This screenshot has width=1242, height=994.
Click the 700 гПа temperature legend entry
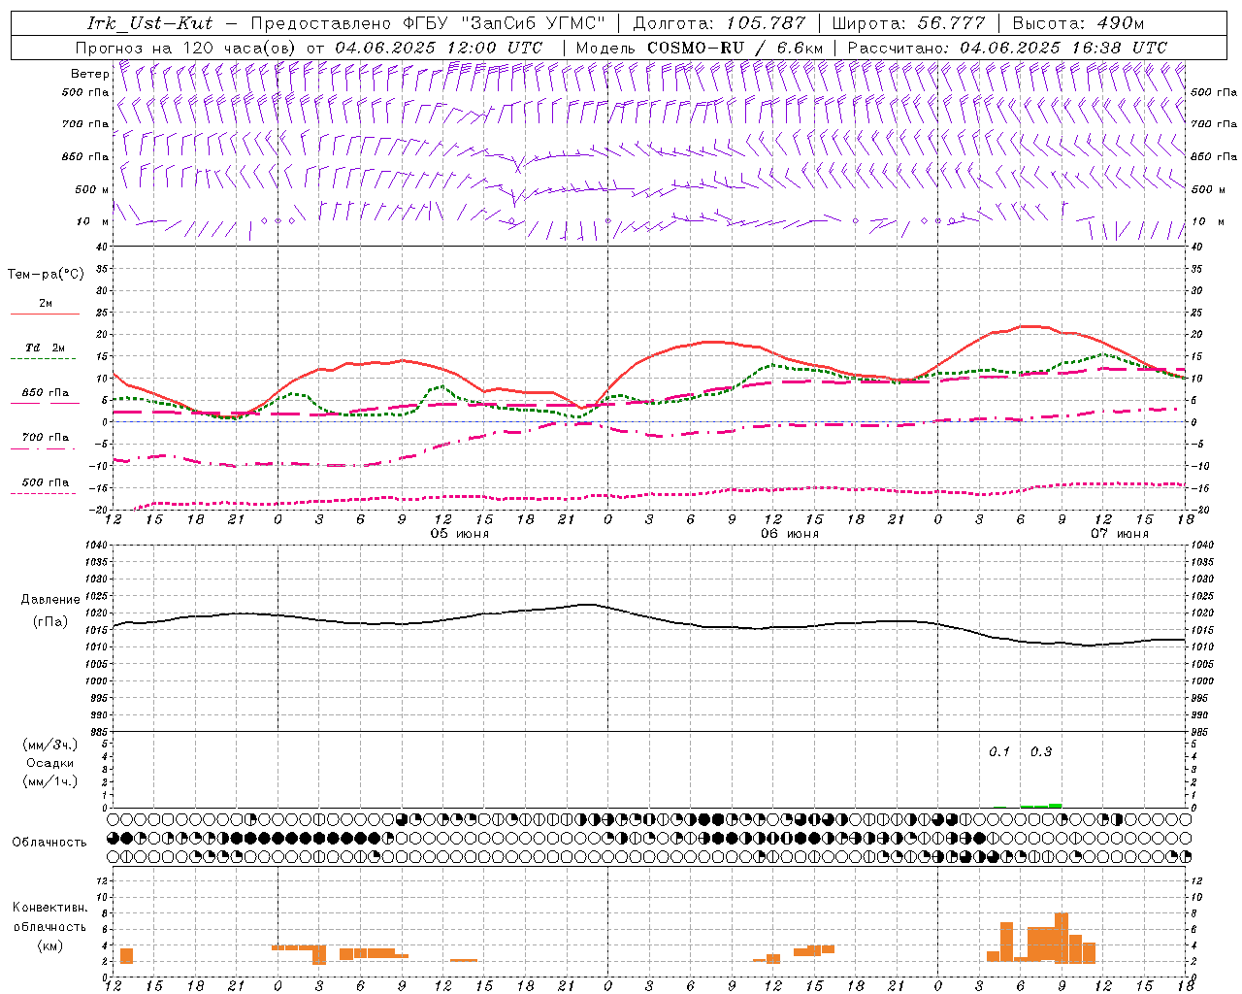click(45, 438)
